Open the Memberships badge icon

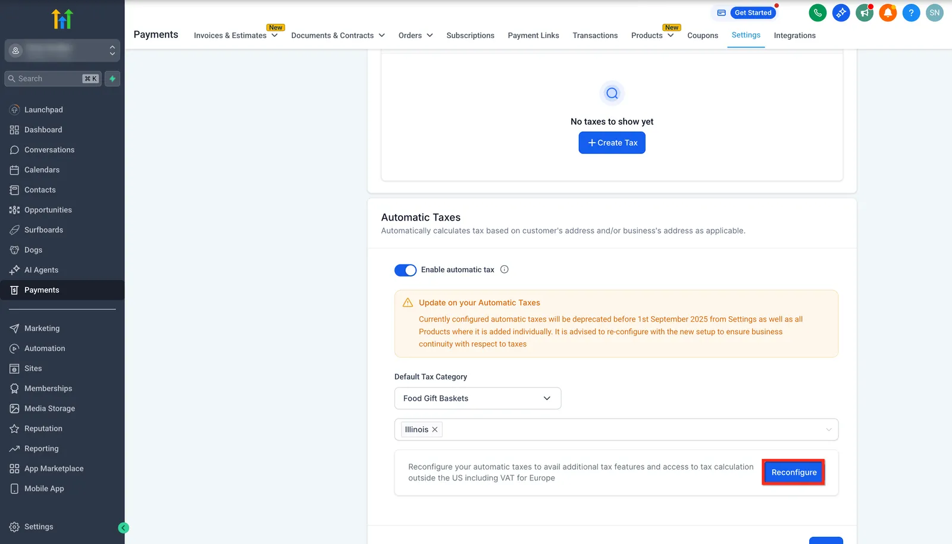click(14, 388)
